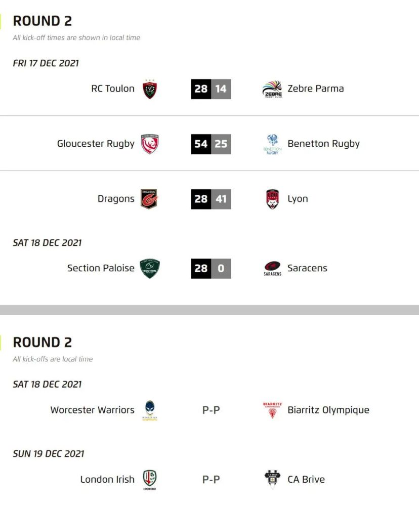Click the CA Brive logo
The width and height of the screenshot is (419, 506).
pos(272,480)
